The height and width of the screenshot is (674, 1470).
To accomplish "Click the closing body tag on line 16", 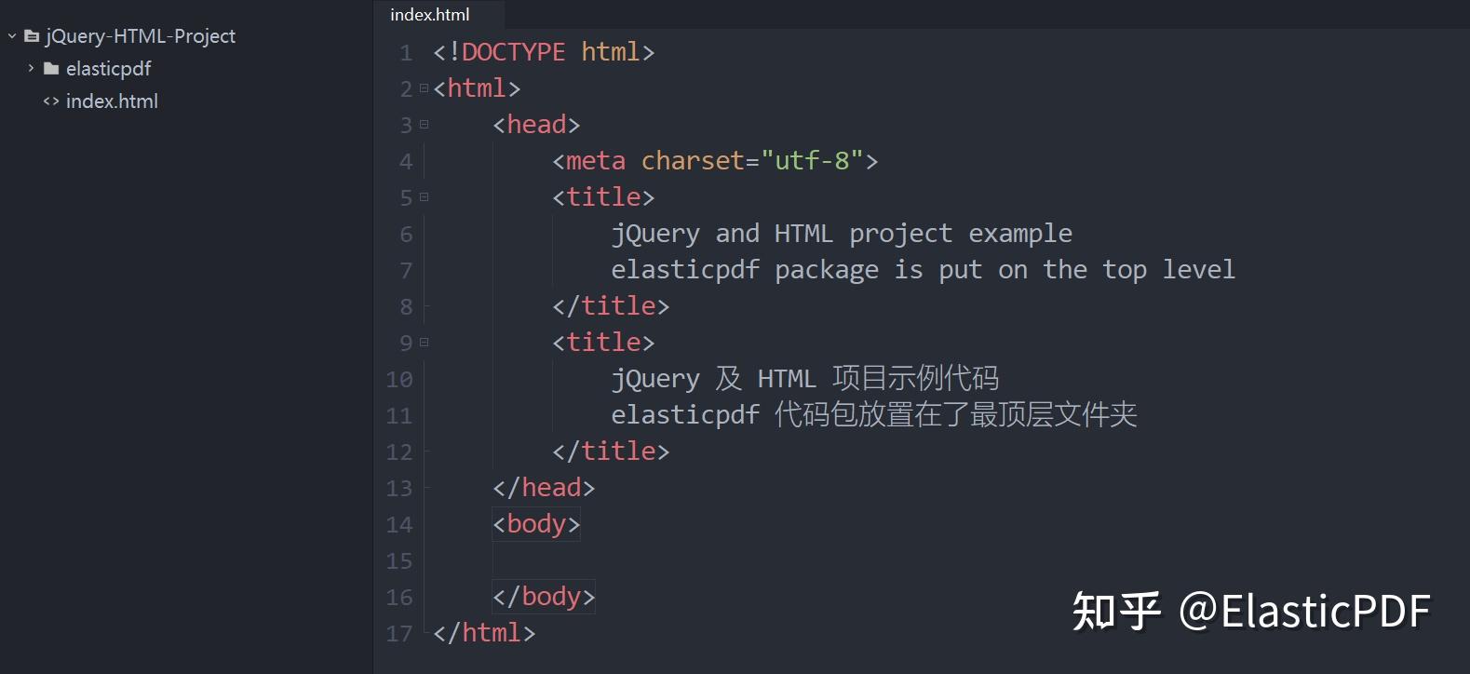I will click(544, 597).
